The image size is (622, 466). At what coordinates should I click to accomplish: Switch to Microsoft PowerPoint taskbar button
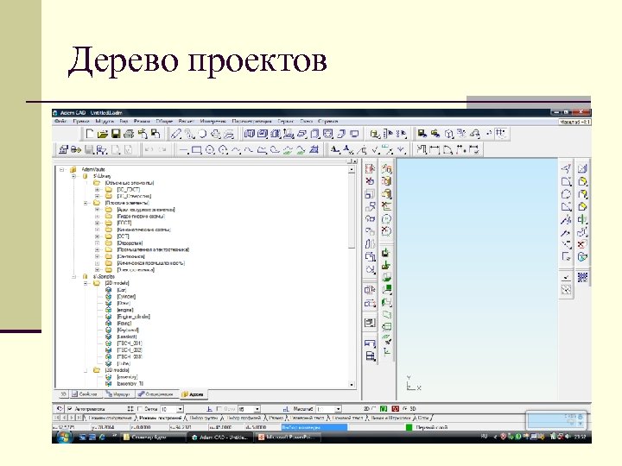(287, 438)
